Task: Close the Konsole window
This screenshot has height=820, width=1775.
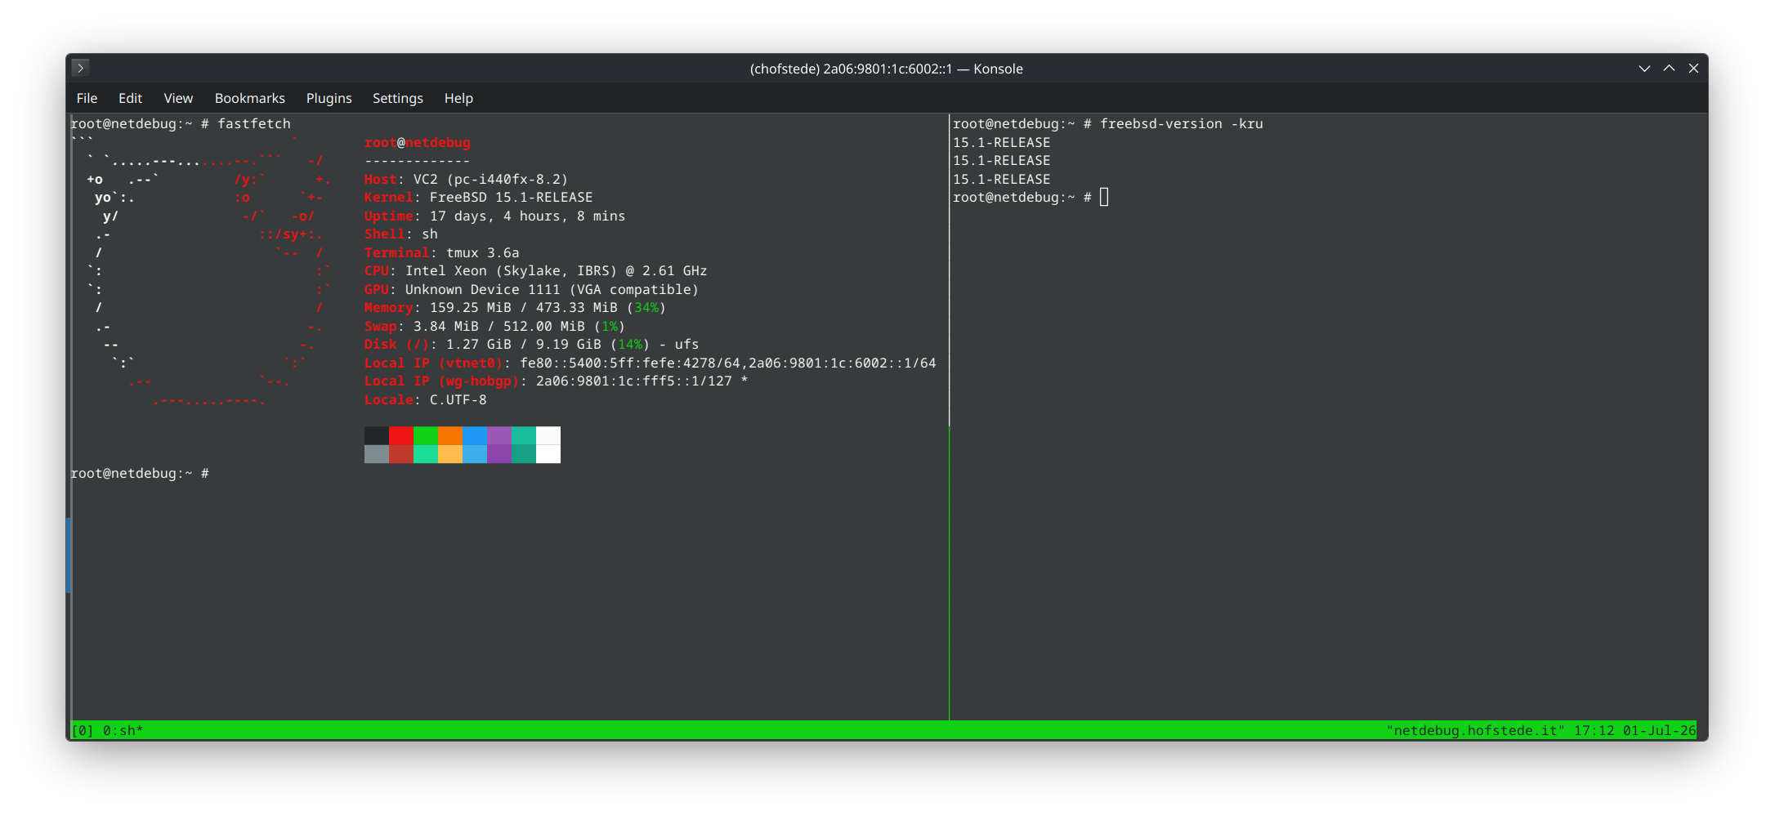Action: tap(1693, 69)
